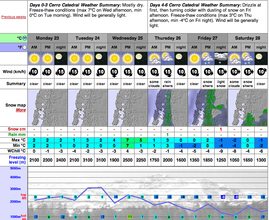Image resolution: width=269 pixels, height=220 pixels.
Task: Click the Monday 23 day header
Action: 48,38
